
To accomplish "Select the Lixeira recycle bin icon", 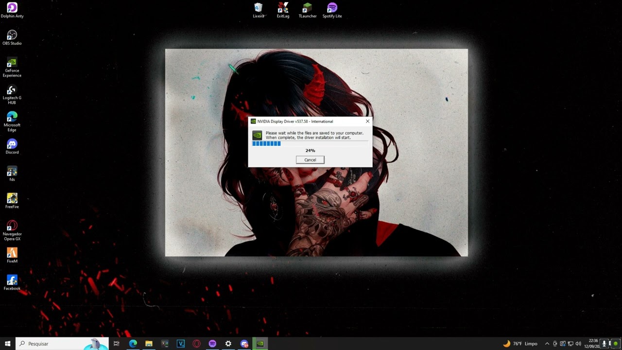I will (x=259, y=10).
